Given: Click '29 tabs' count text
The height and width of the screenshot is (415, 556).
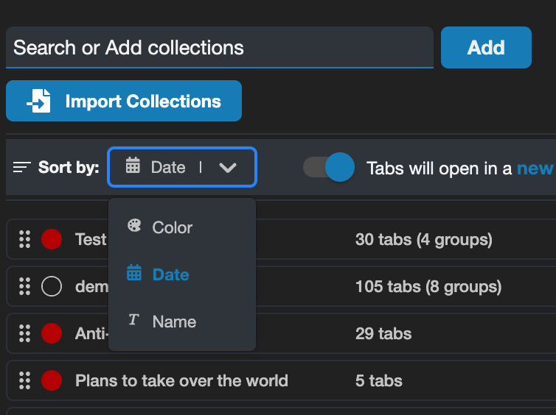Looking at the screenshot, I should click(x=383, y=333).
